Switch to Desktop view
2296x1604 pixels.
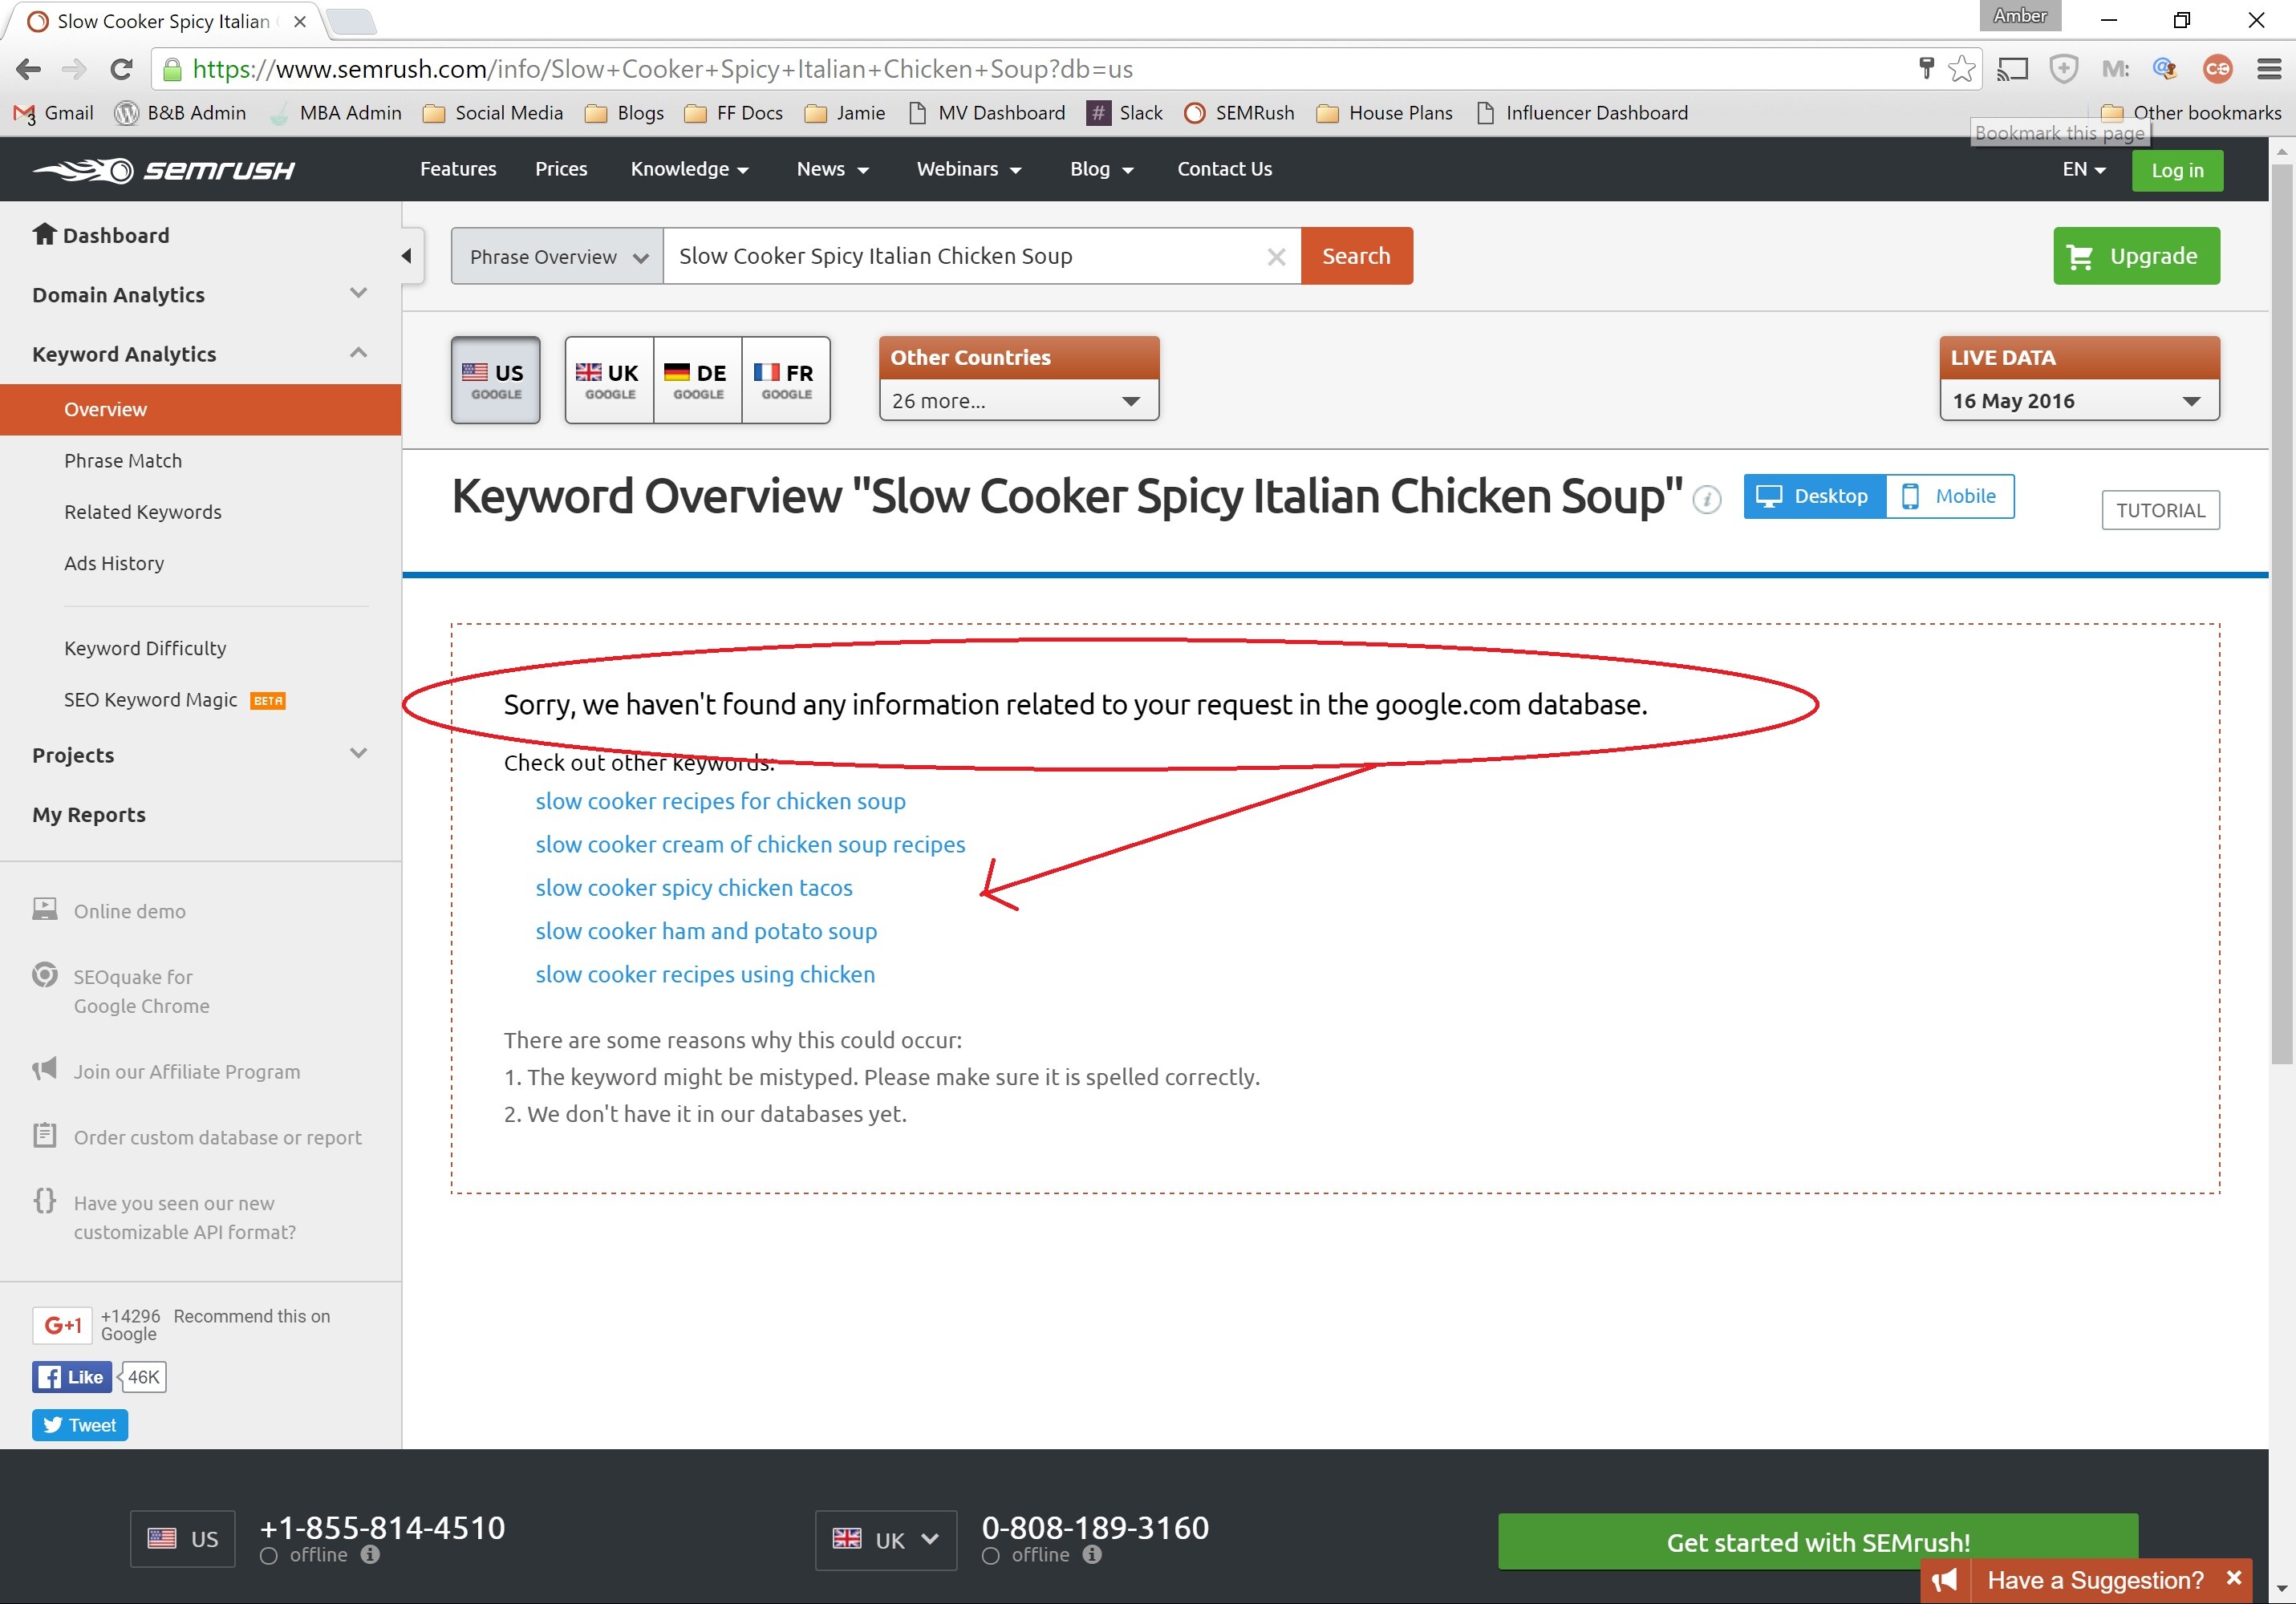pyautogui.click(x=1814, y=496)
